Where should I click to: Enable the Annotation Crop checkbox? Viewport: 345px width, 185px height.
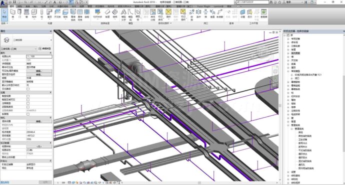[28, 103]
